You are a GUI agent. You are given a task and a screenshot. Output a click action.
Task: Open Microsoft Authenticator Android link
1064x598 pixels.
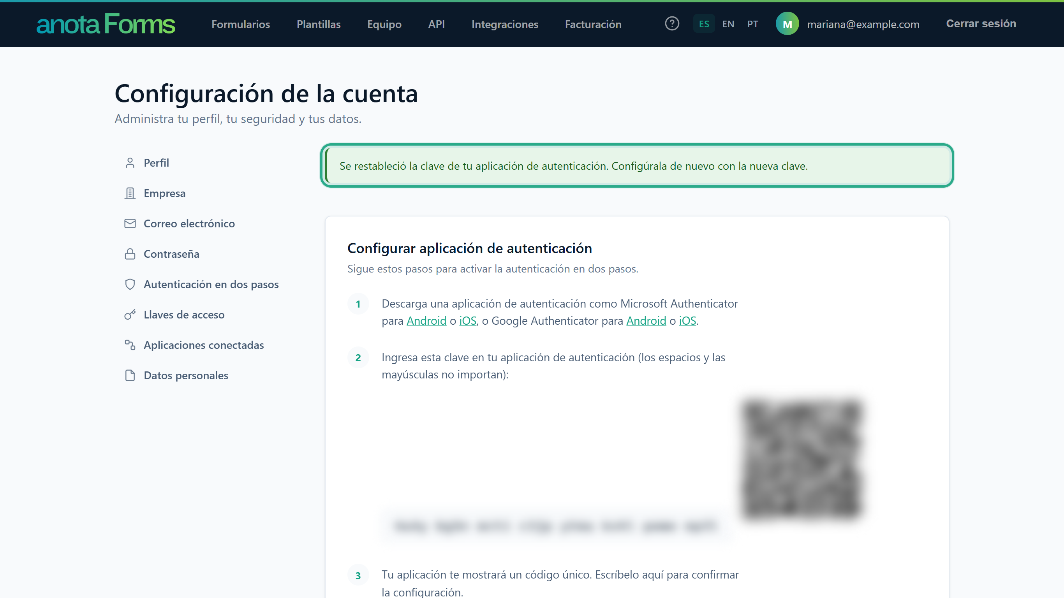pyautogui.click(x=426, y=321)
